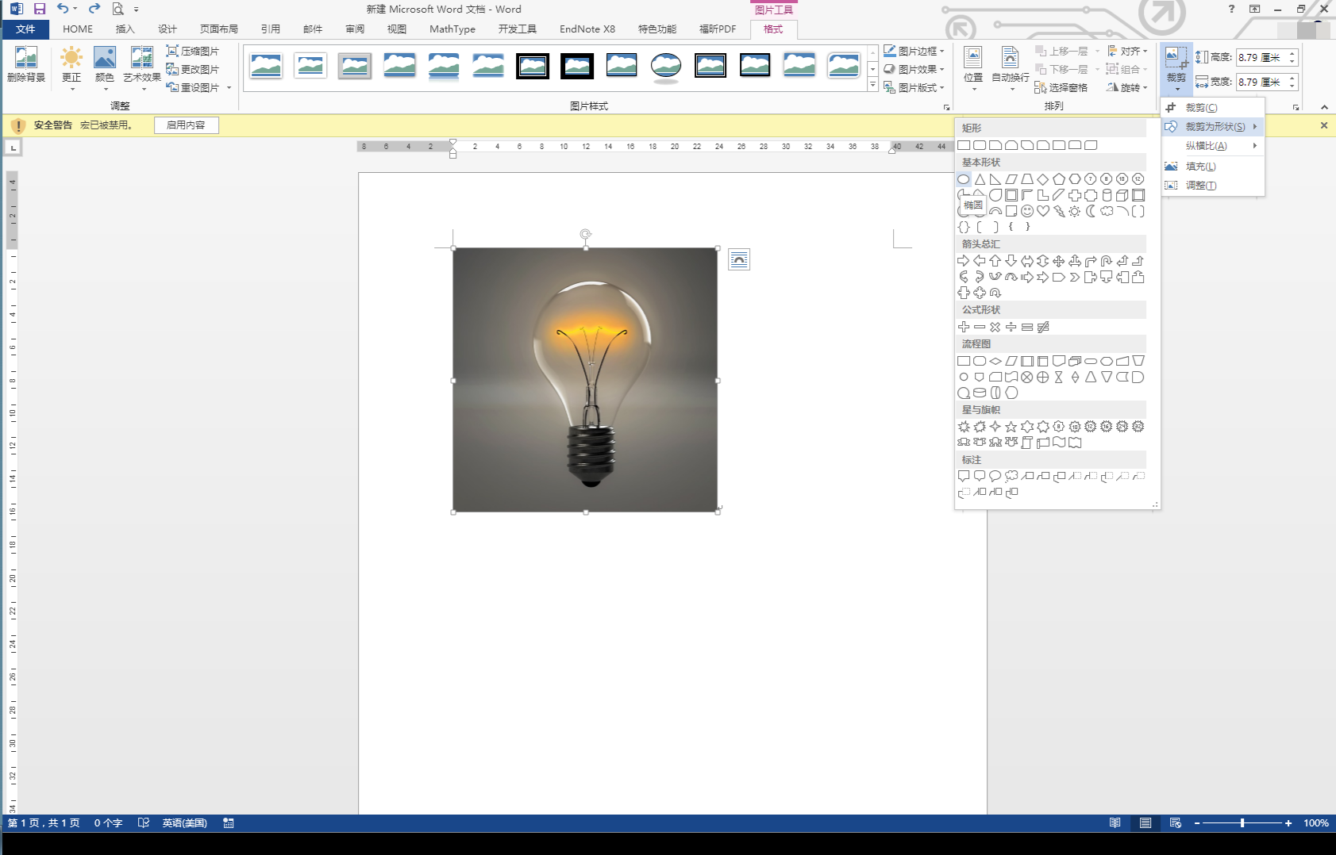Switch to web layout view
The image size is (1336, 855).
click(x=1176, y=823)
